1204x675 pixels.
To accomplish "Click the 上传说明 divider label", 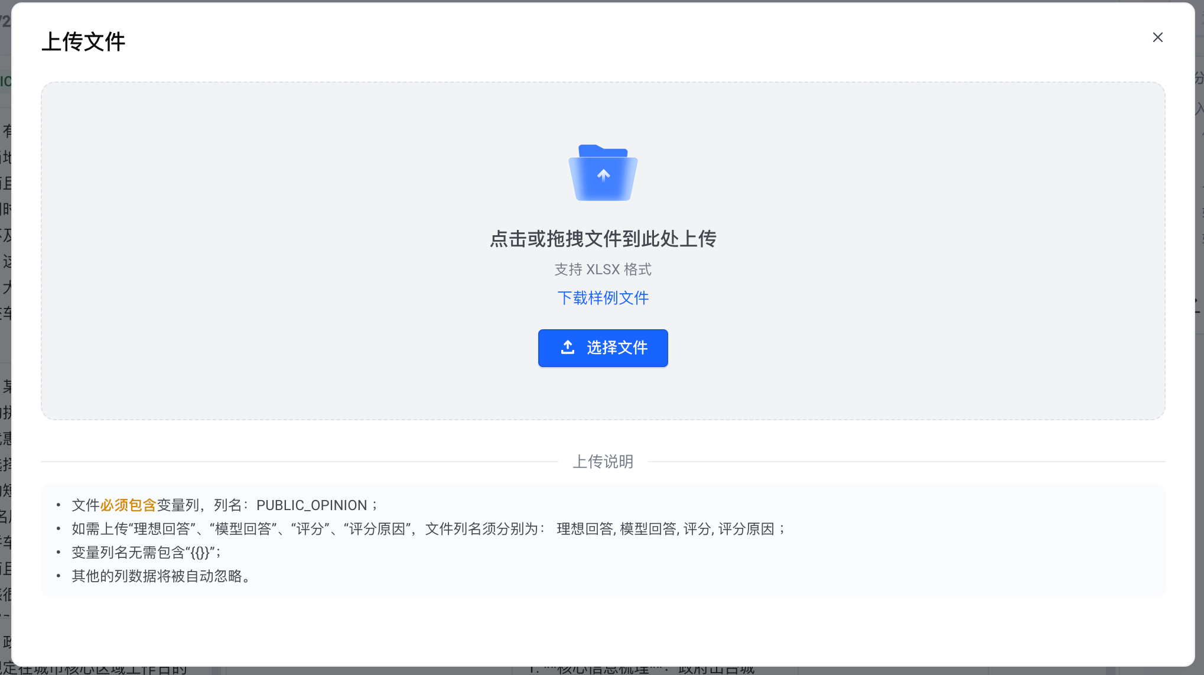I will point(603,462).
